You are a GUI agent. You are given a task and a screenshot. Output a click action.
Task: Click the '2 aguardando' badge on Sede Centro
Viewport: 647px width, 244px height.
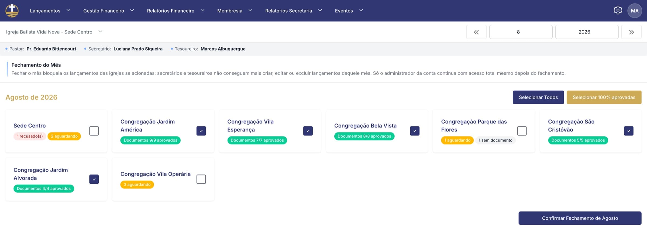coord(64,136)
